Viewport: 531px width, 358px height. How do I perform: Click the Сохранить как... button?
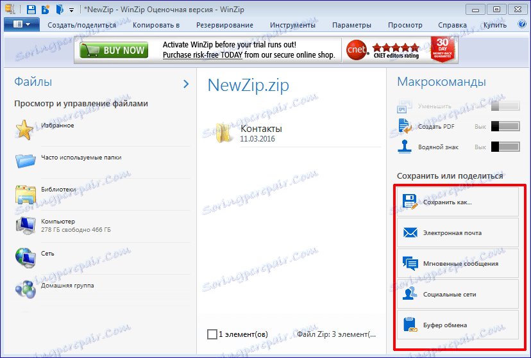coord(457,202)
